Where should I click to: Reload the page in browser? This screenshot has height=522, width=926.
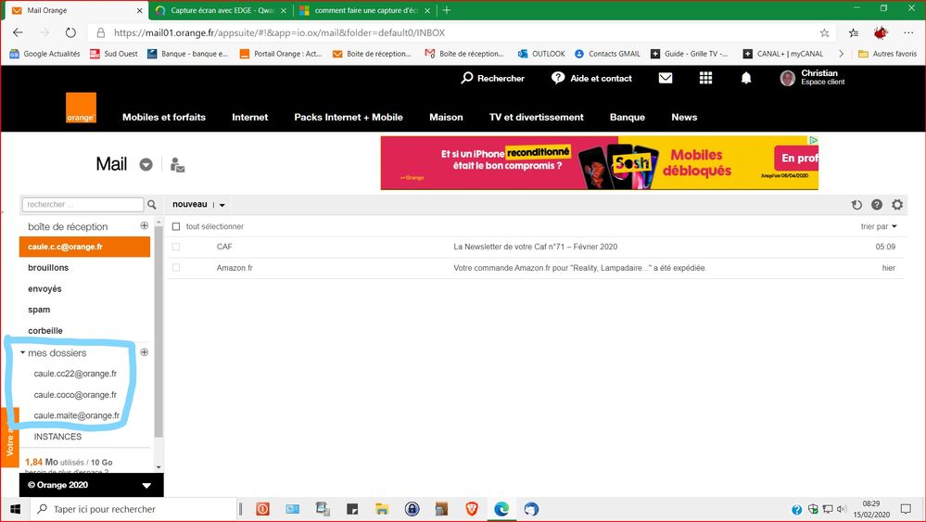point(70,32)
